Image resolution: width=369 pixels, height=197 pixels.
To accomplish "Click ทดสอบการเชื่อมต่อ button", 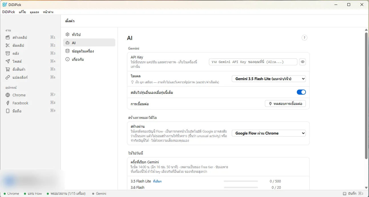I will (x=285, y=104).
